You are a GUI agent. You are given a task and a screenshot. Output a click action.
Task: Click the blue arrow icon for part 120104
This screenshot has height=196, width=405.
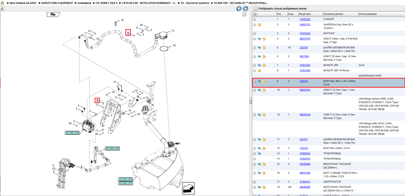[x=259, y=81]
